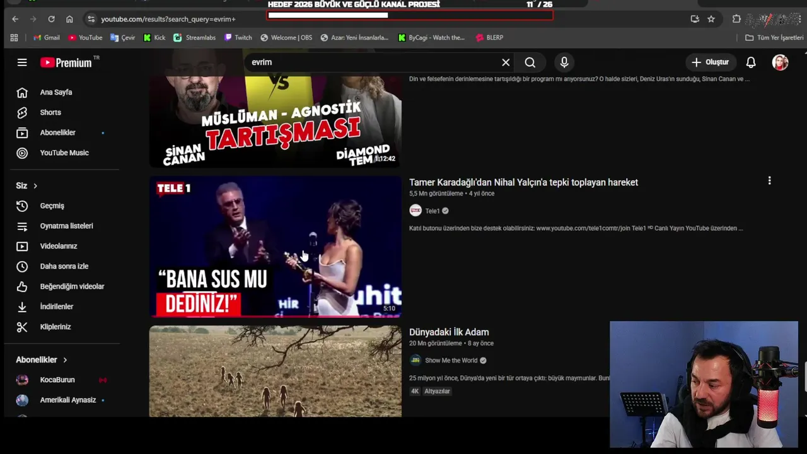Expand the Siz section
This screenshot has height=454, width=807.
click(x=27, y=185)
